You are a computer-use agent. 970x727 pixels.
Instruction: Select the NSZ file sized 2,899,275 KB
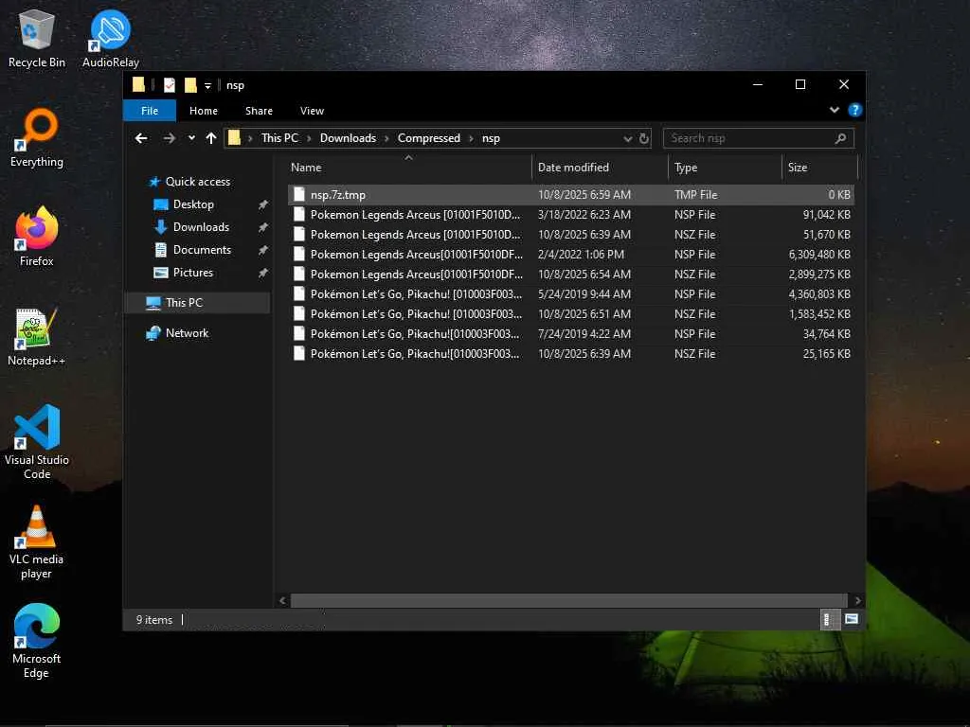pyautogui.click(x=571, y=274)
